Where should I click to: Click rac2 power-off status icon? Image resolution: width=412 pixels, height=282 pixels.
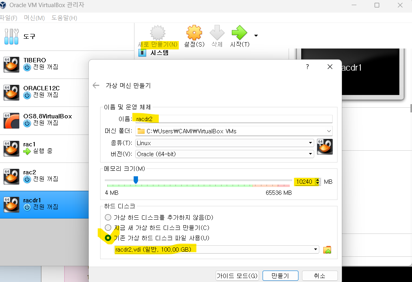point(27,179)
